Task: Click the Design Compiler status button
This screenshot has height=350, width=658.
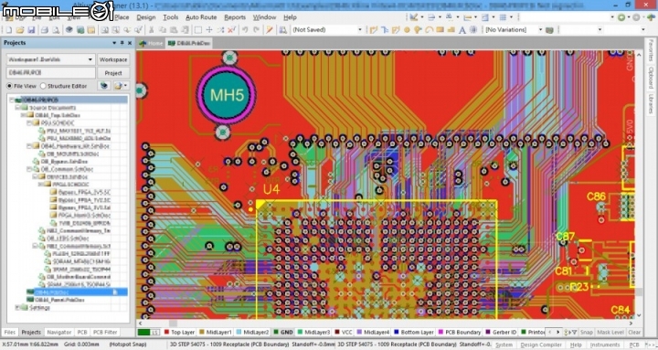Action: click(x=541, y=345)
